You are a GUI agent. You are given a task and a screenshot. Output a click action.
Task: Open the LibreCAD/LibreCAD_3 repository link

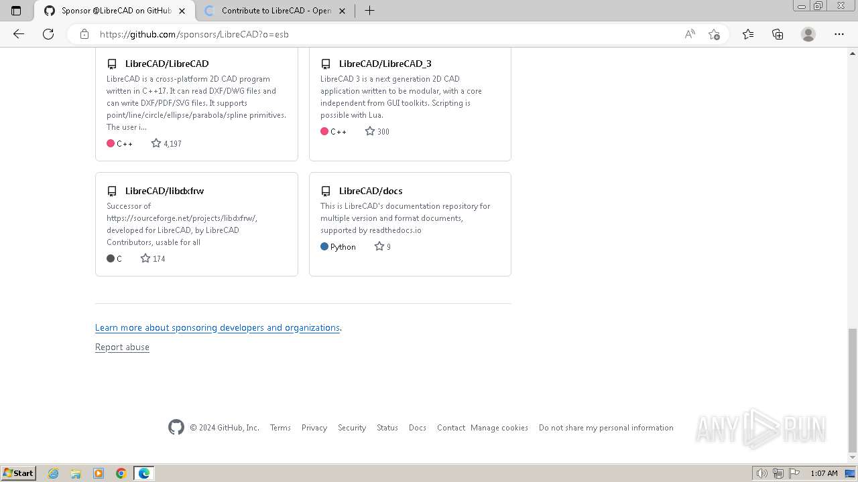click(x=385, y=64)
